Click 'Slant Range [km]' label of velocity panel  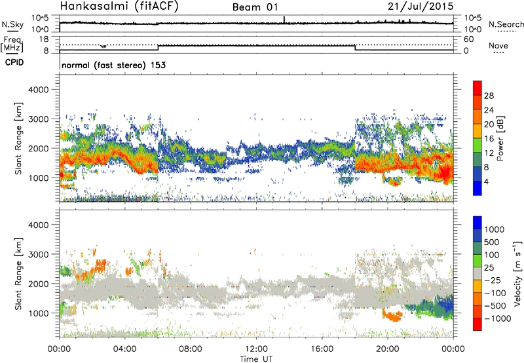(18, 274)
